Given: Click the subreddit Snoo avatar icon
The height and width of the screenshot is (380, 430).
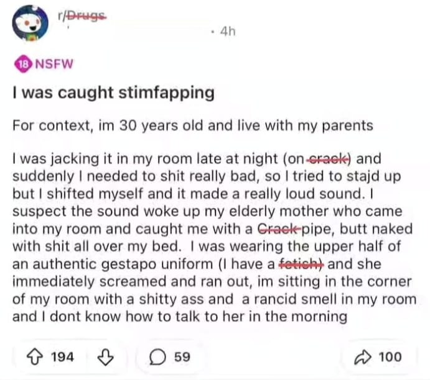Looking at the screenshot, I should 30,24.
